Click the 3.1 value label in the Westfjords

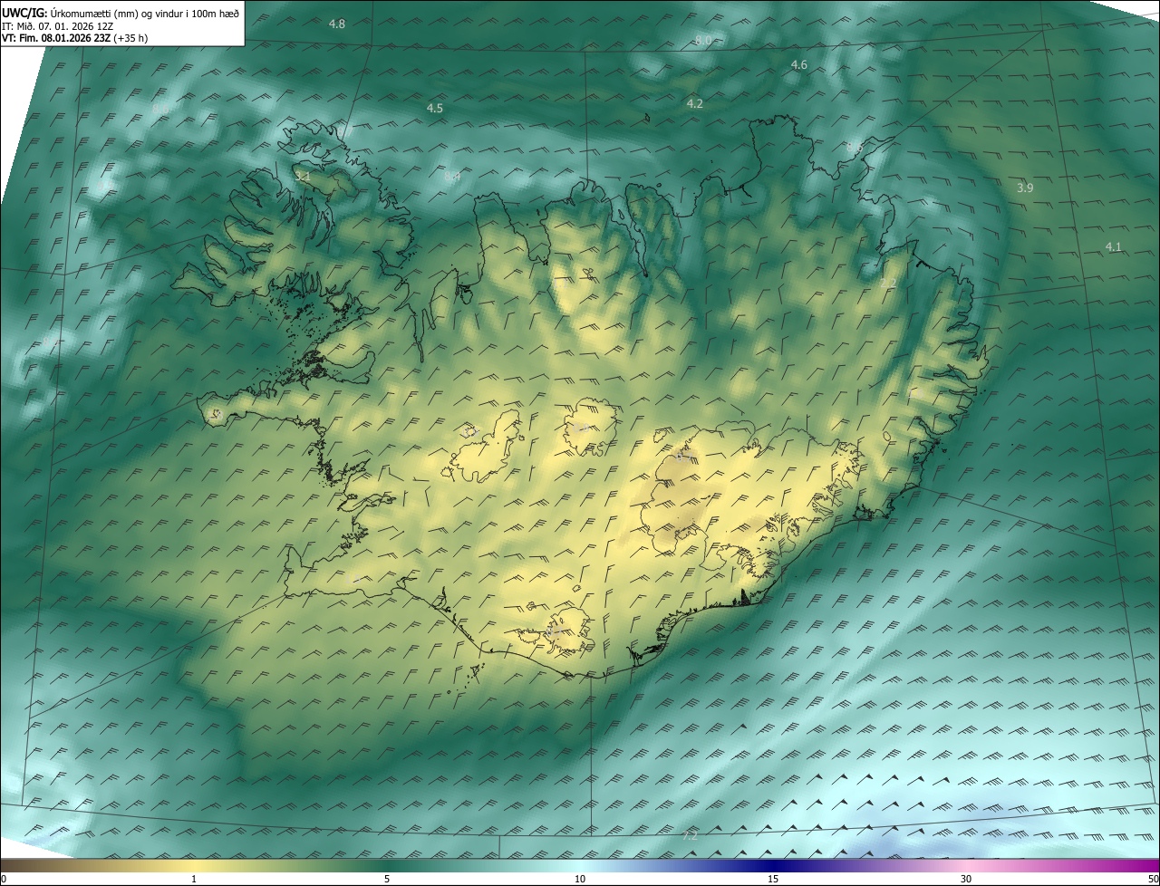303,178
